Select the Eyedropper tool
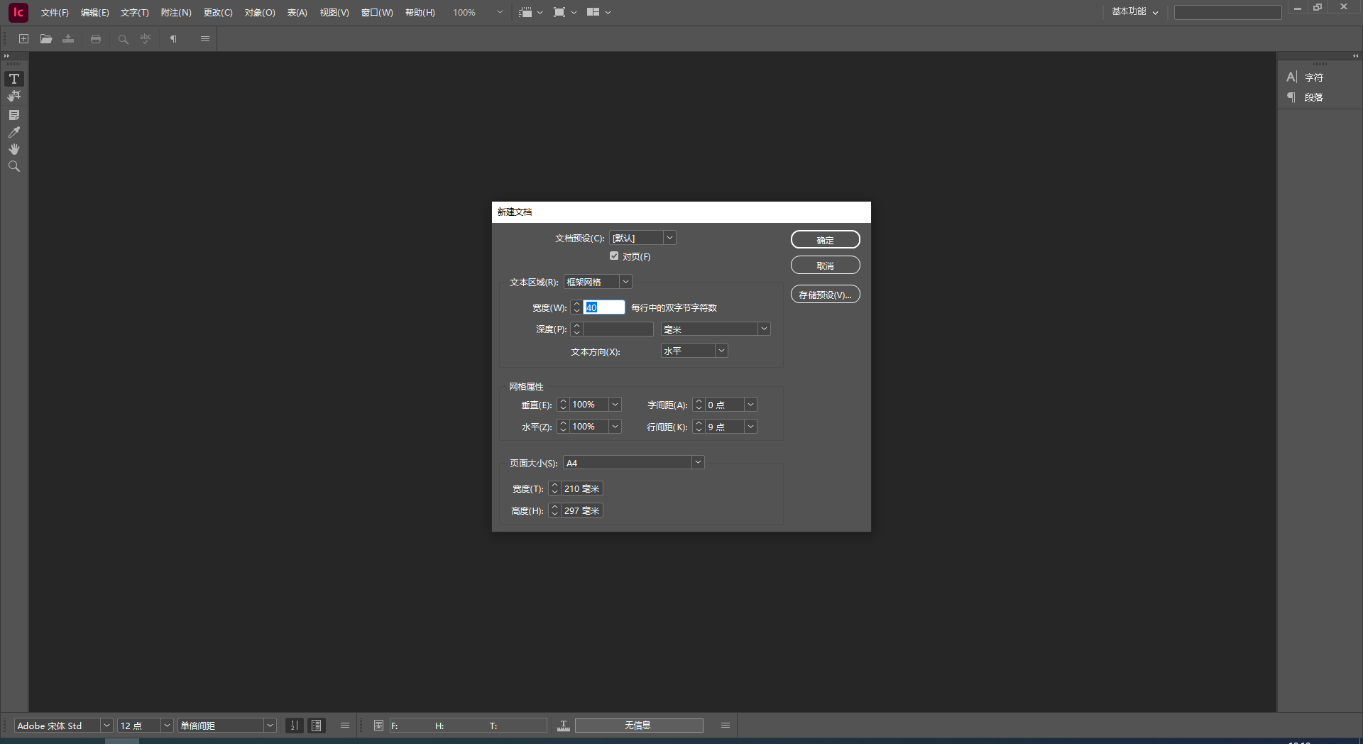 pyautogui.click(x=14, y=132)
